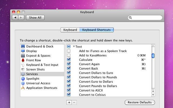This screenshot has height=108, width=173.
Task: Remove shortcut with the minus button
Action: tap(74, 103)
